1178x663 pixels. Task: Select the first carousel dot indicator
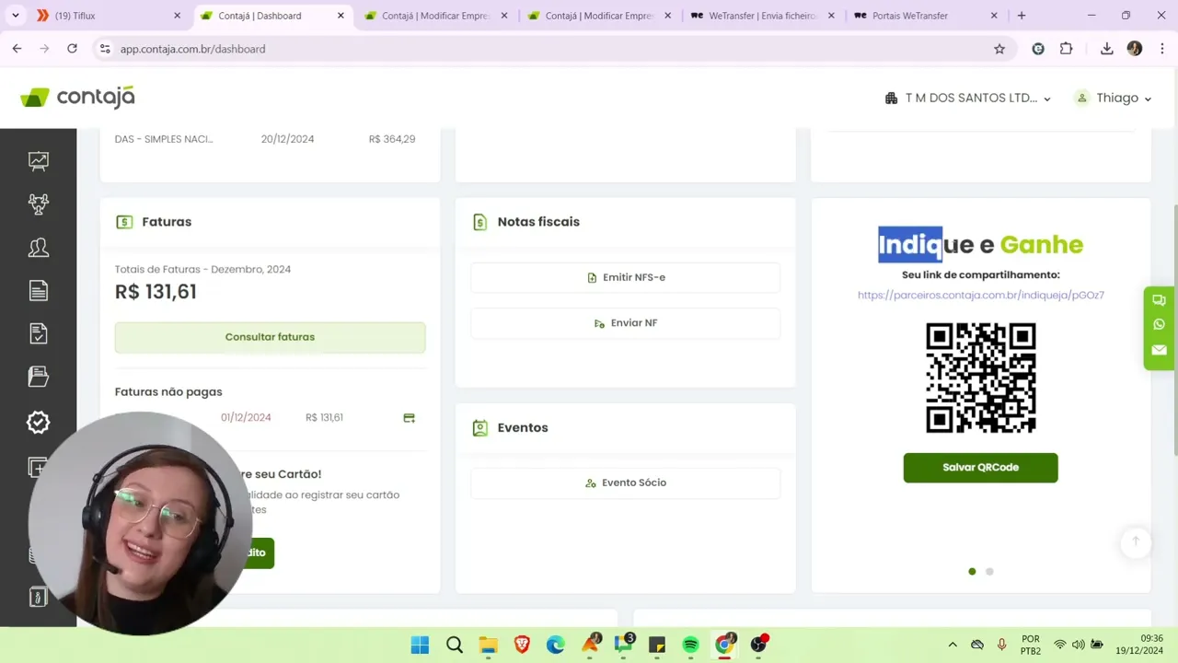pos(972,572)
